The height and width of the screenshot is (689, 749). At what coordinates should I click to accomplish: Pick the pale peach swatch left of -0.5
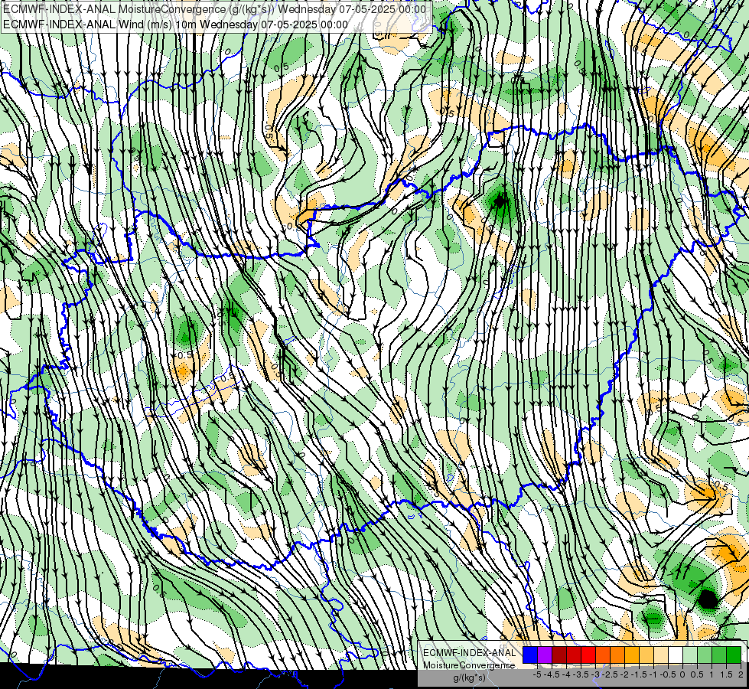pos(660,655)
